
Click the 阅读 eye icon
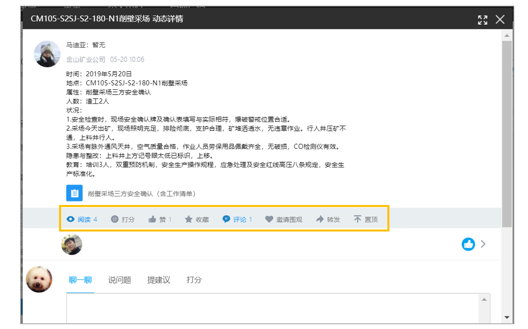click(x=71, y=219)
